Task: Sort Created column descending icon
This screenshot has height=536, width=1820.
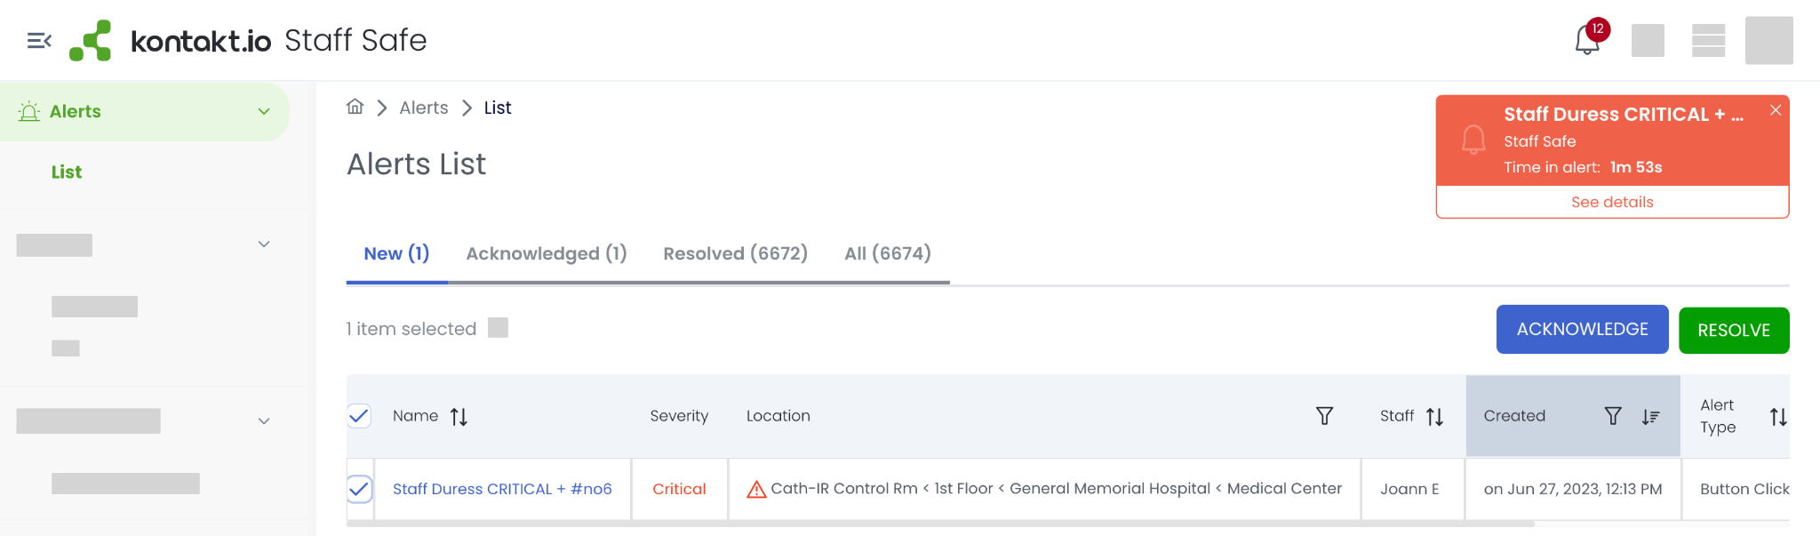Action: coord(1650,416)
